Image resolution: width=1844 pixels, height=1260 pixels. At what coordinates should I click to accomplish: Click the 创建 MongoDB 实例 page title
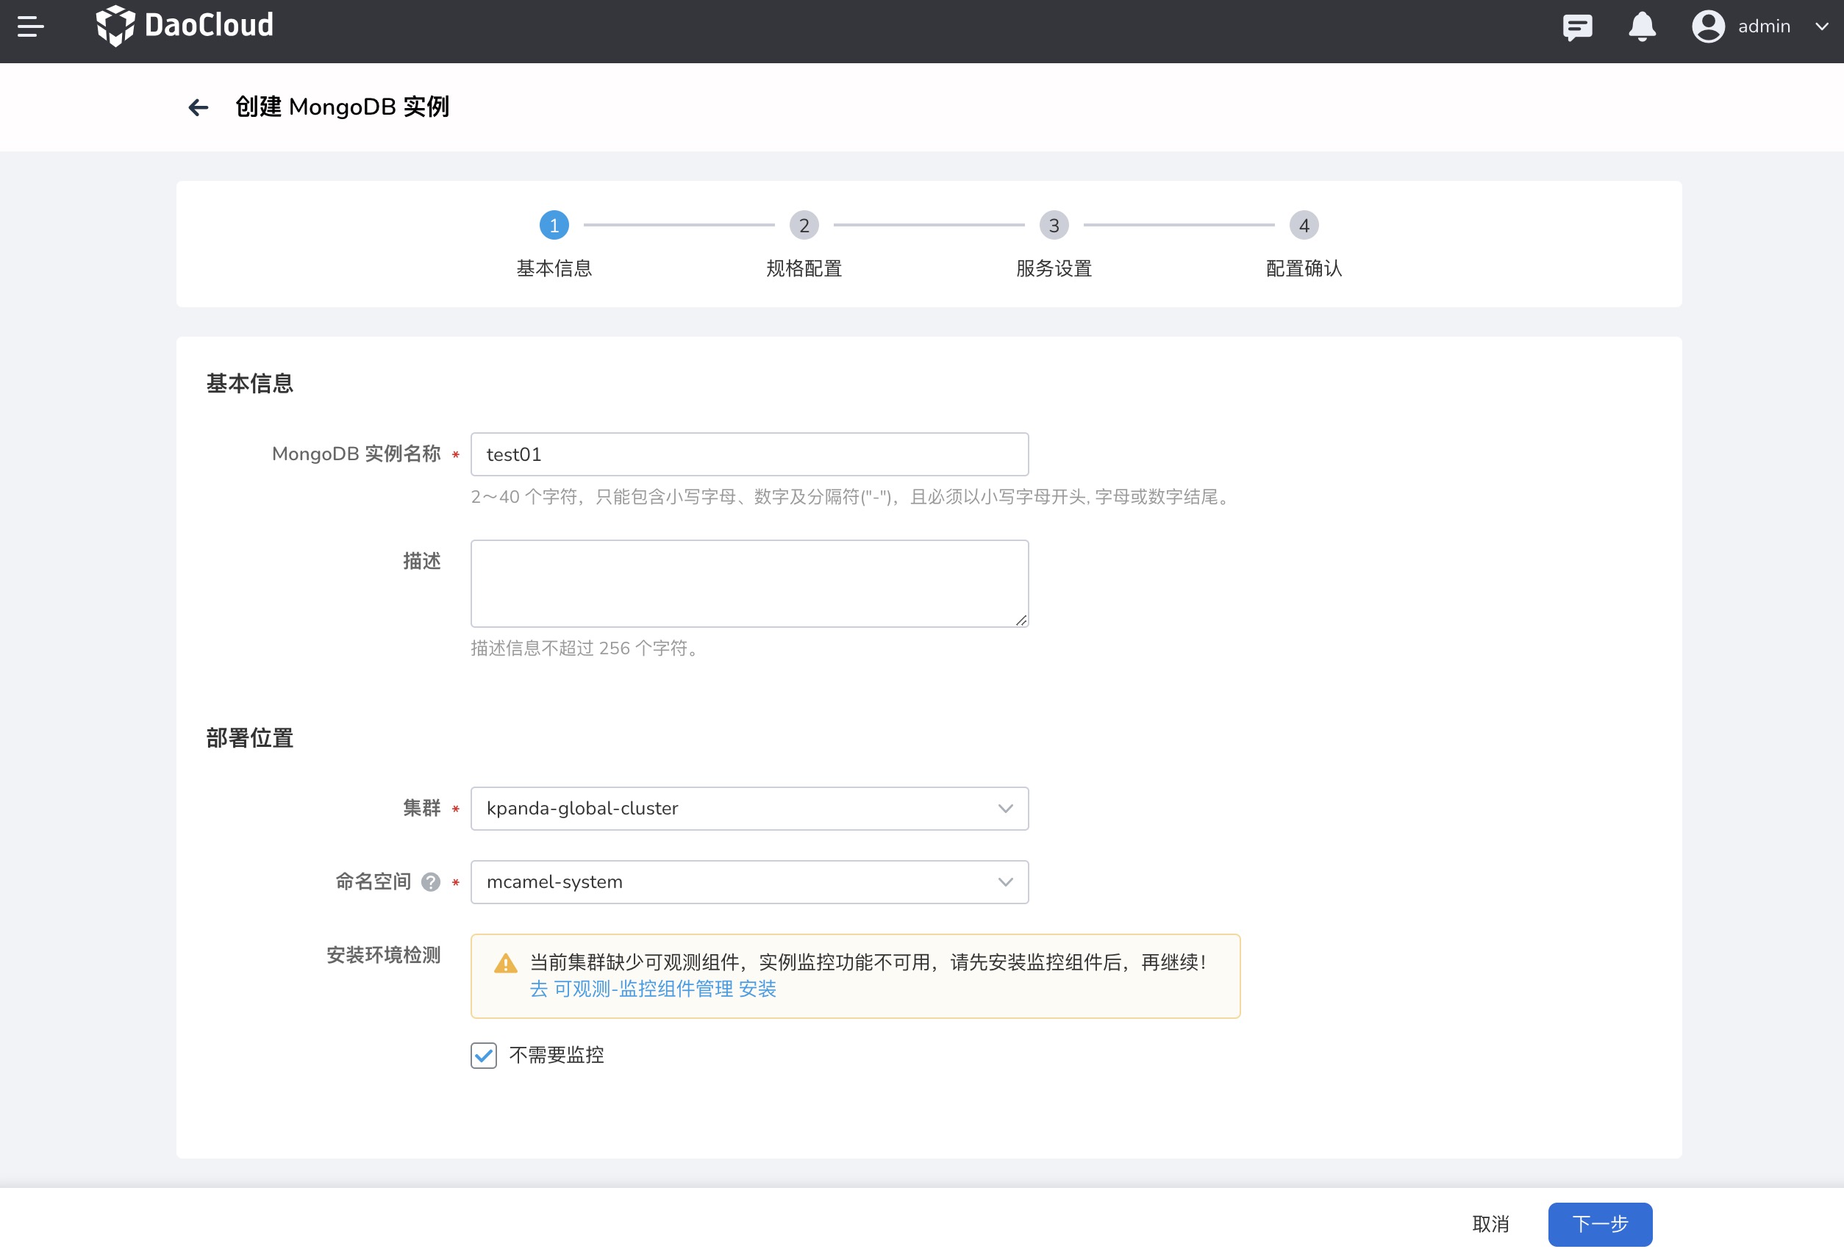(x=342, y=107)
